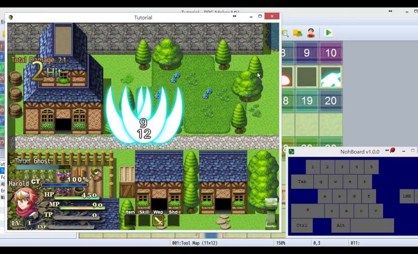Image resolution: width=418 pixels, height=254 pixels.
Task: Click the e key in NohBoard
Action: (x=350, y=181)
